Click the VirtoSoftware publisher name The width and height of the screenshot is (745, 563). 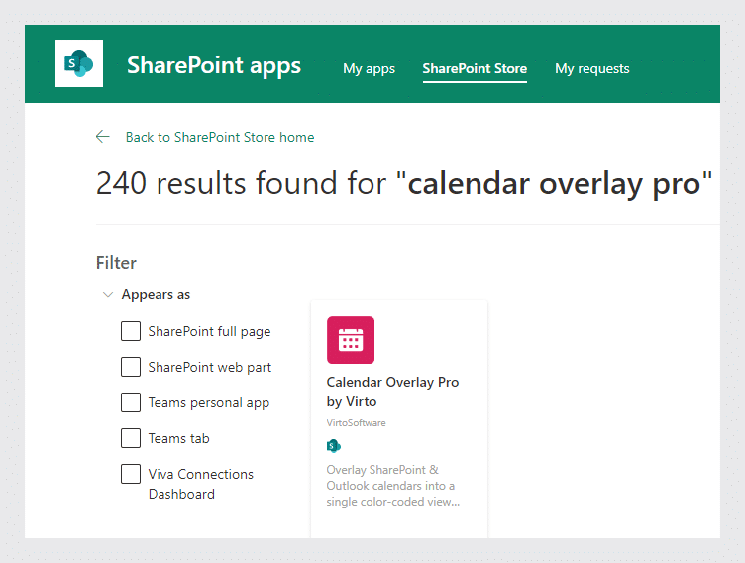point(356,422)
